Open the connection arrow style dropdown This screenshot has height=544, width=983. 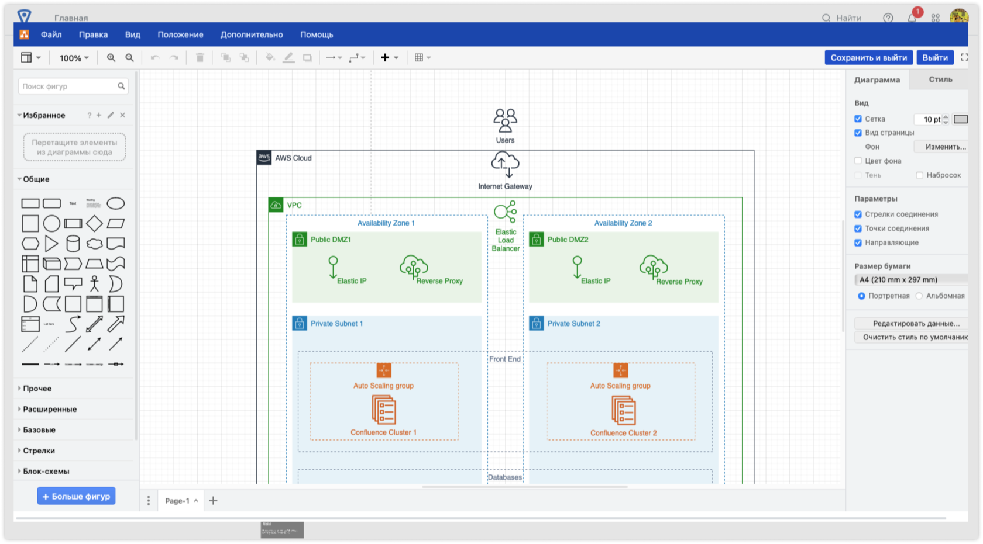coord(334,58)
